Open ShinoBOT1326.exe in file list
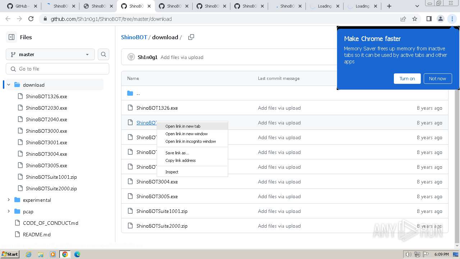The width and height of the screenshot is (460, 259). [157, 108]
